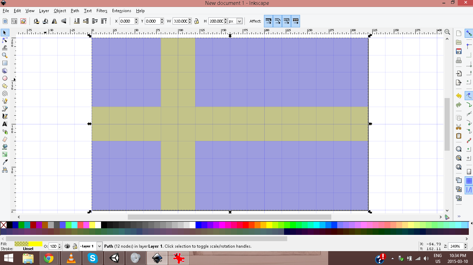
Task: Choose the Ellipse tool
Action: click(x=5, y=78)
